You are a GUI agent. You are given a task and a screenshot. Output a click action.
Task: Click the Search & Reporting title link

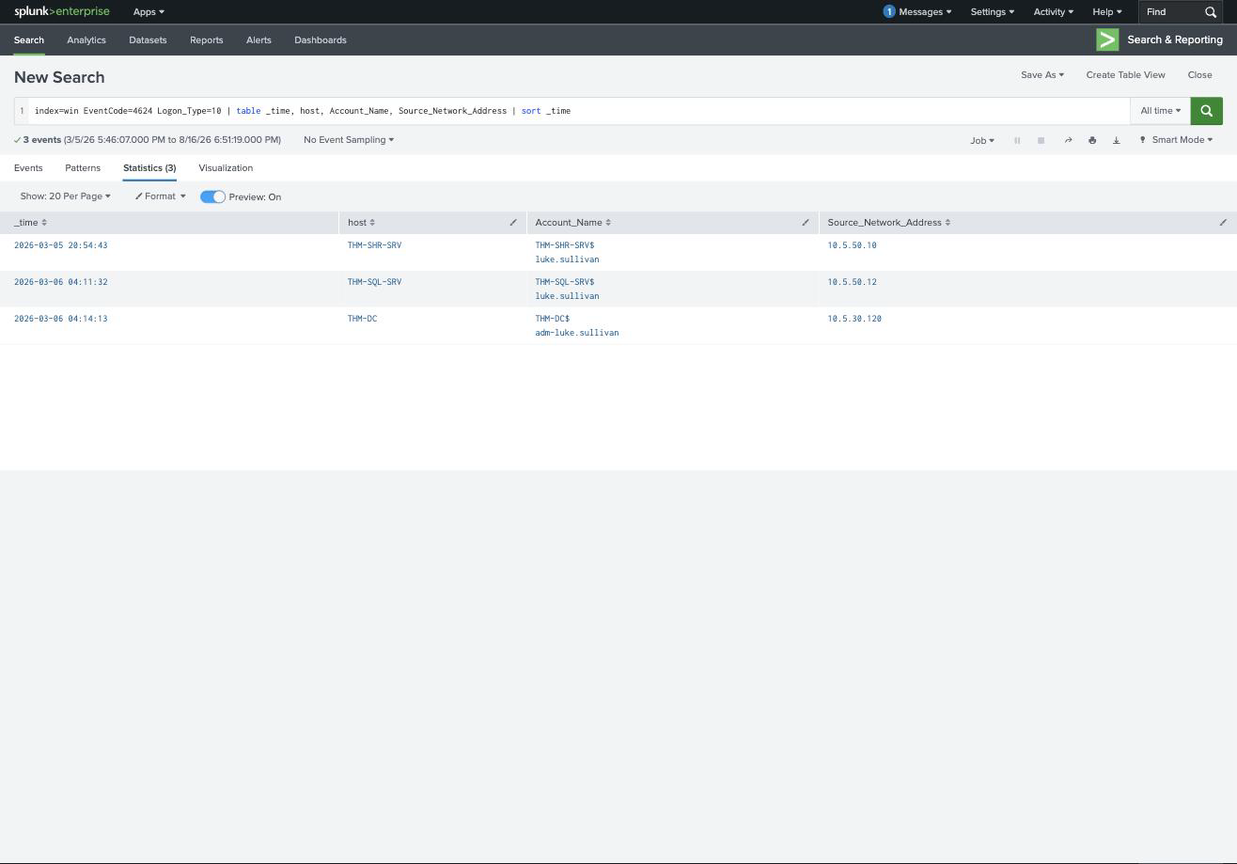(x=1175, y=39)
